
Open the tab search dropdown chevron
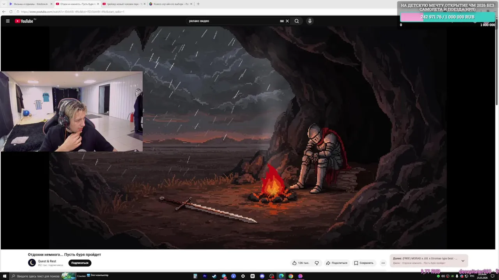coord(3,4)
